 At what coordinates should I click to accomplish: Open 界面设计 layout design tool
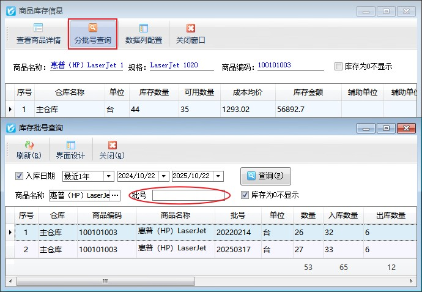(70, 146)
